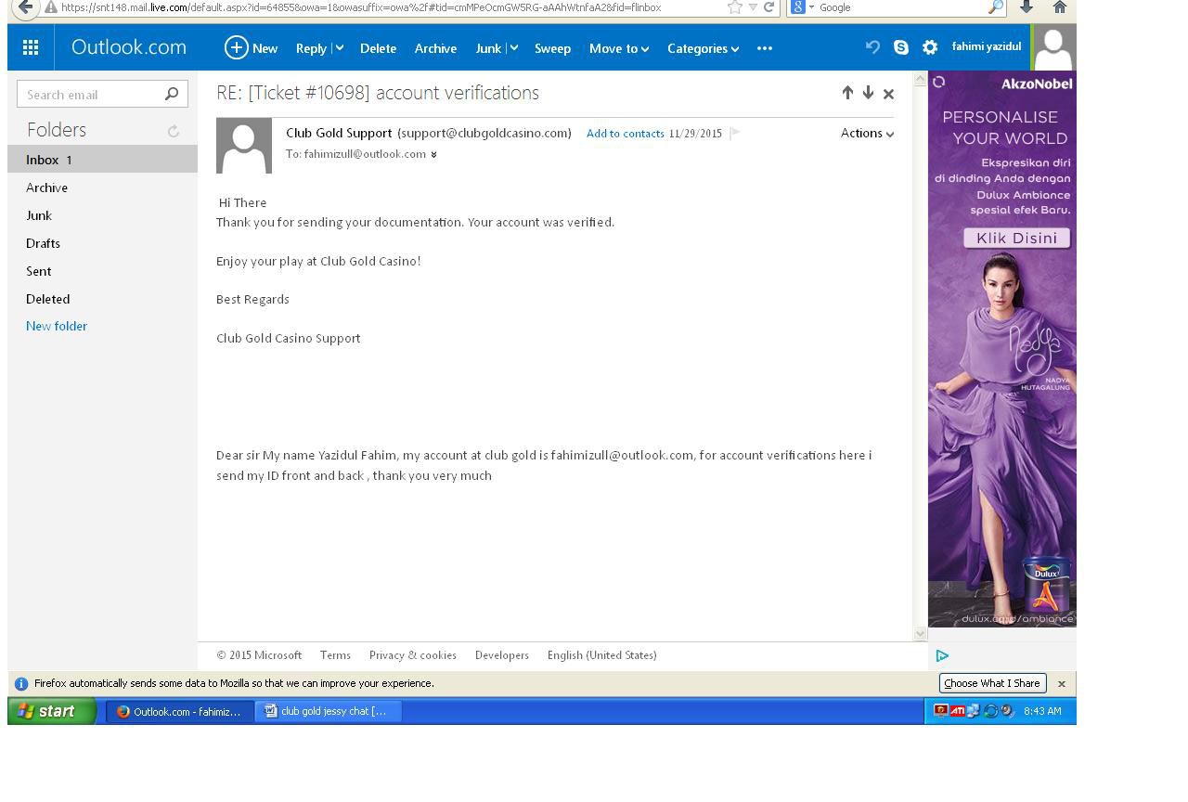The width and height of the screenshot is (1188, 802).
Task: Click the profile avatar picture
Action: point(1053,47)
